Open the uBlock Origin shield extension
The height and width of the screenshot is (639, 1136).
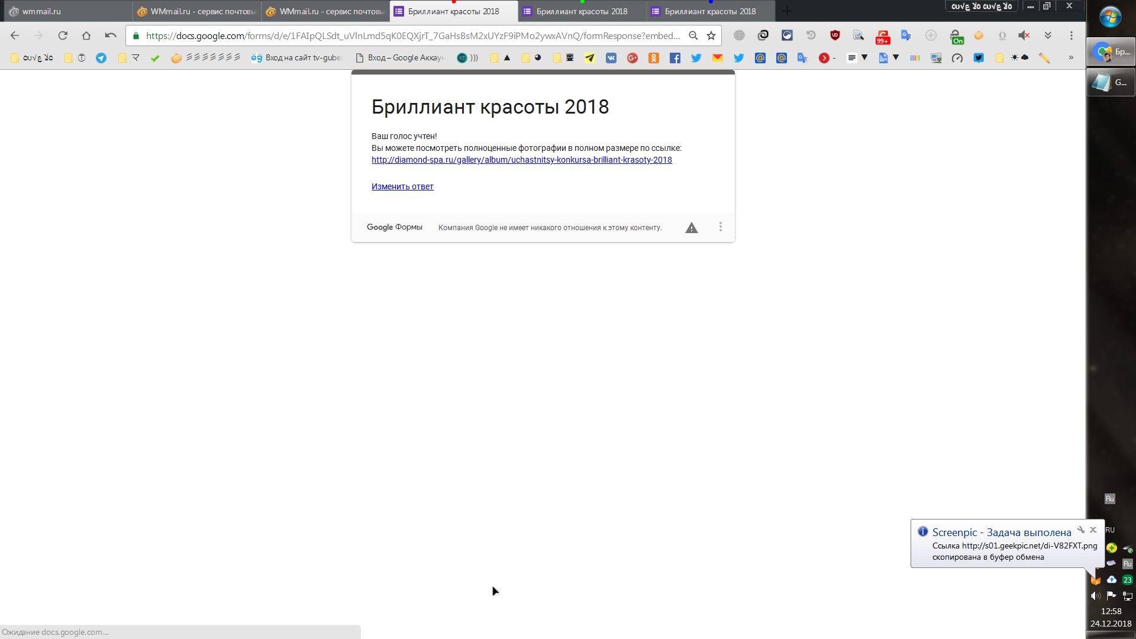point(835,35)
